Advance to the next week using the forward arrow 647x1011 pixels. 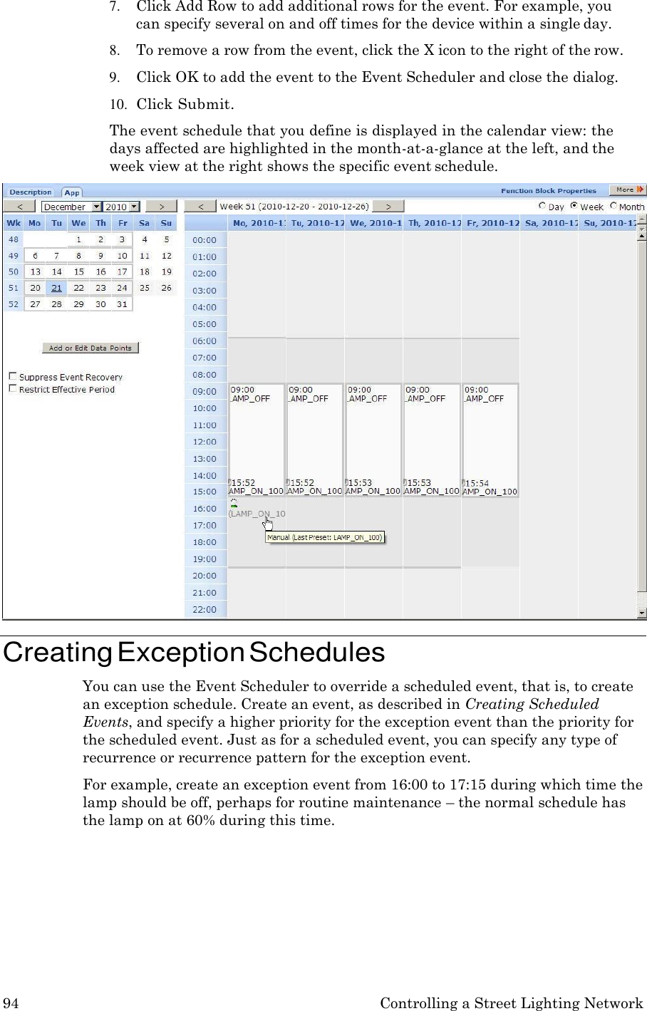click(x=388, y=206)
